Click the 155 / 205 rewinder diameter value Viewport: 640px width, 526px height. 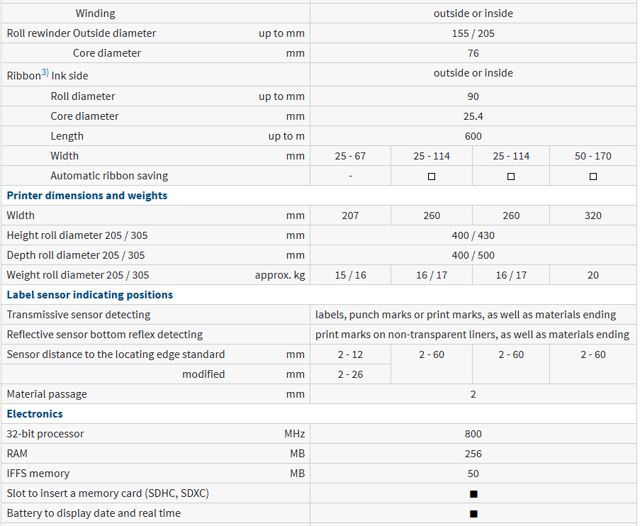click(x=473, y=33)
